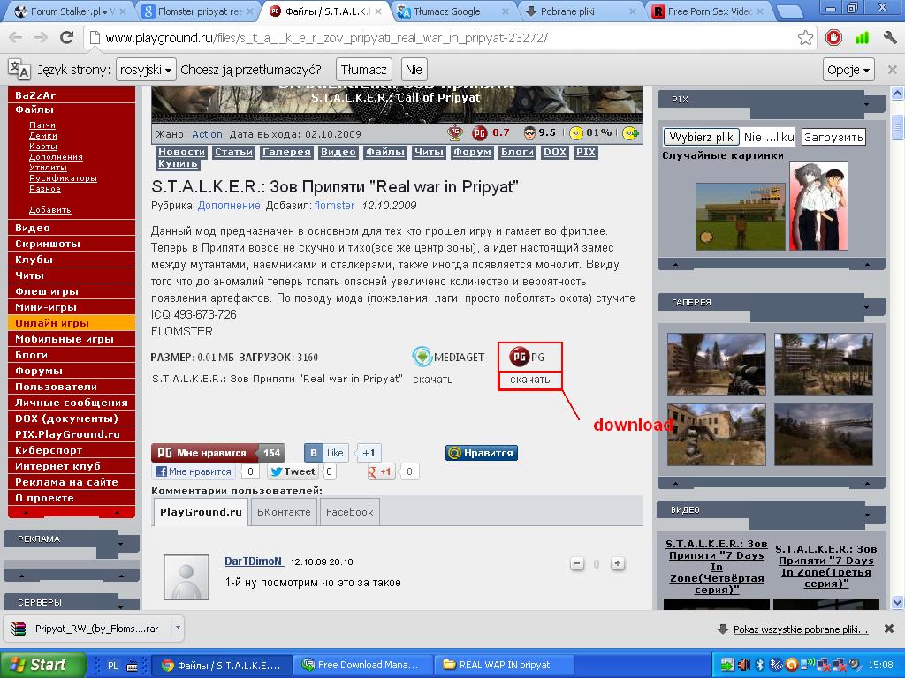
Task: Click the VKontakte B Like icon
Action: point(327,453)
